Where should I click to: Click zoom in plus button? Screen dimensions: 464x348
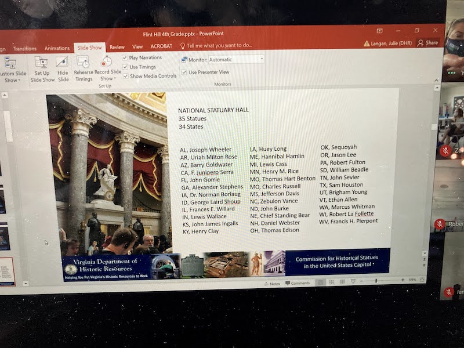tap(403, 280)
